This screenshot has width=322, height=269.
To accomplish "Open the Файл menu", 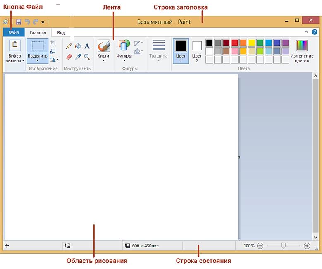I will (14, 32).
